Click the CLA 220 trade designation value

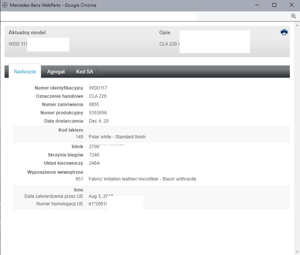point(98,96)
